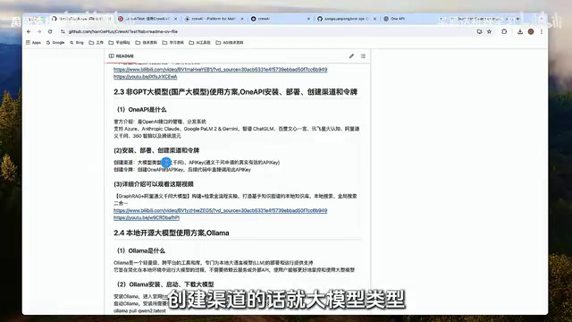
Task: Click the 2.4 本地开源大模型使用方案,Ollama heading
Action: [x=172, y=233]
